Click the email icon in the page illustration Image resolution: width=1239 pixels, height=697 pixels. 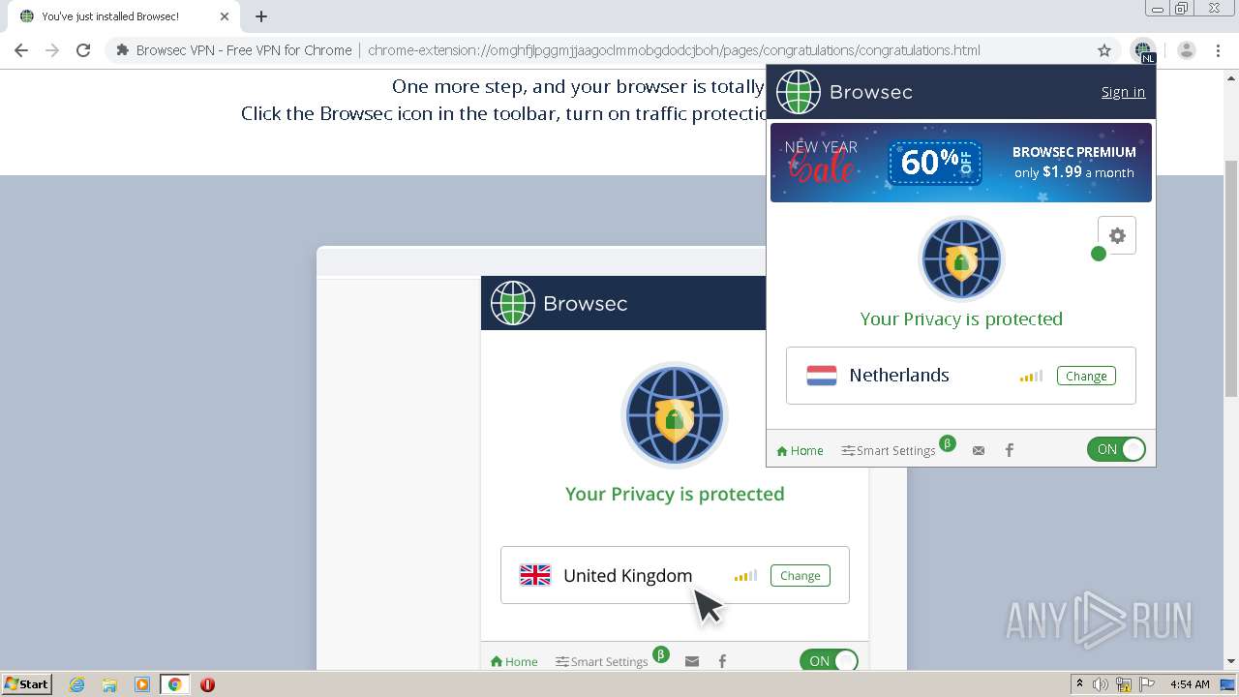click(692, 661)
